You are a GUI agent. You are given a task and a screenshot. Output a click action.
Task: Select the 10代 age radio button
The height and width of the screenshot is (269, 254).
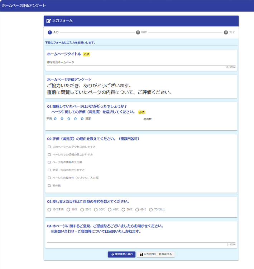tap(68, 209)
